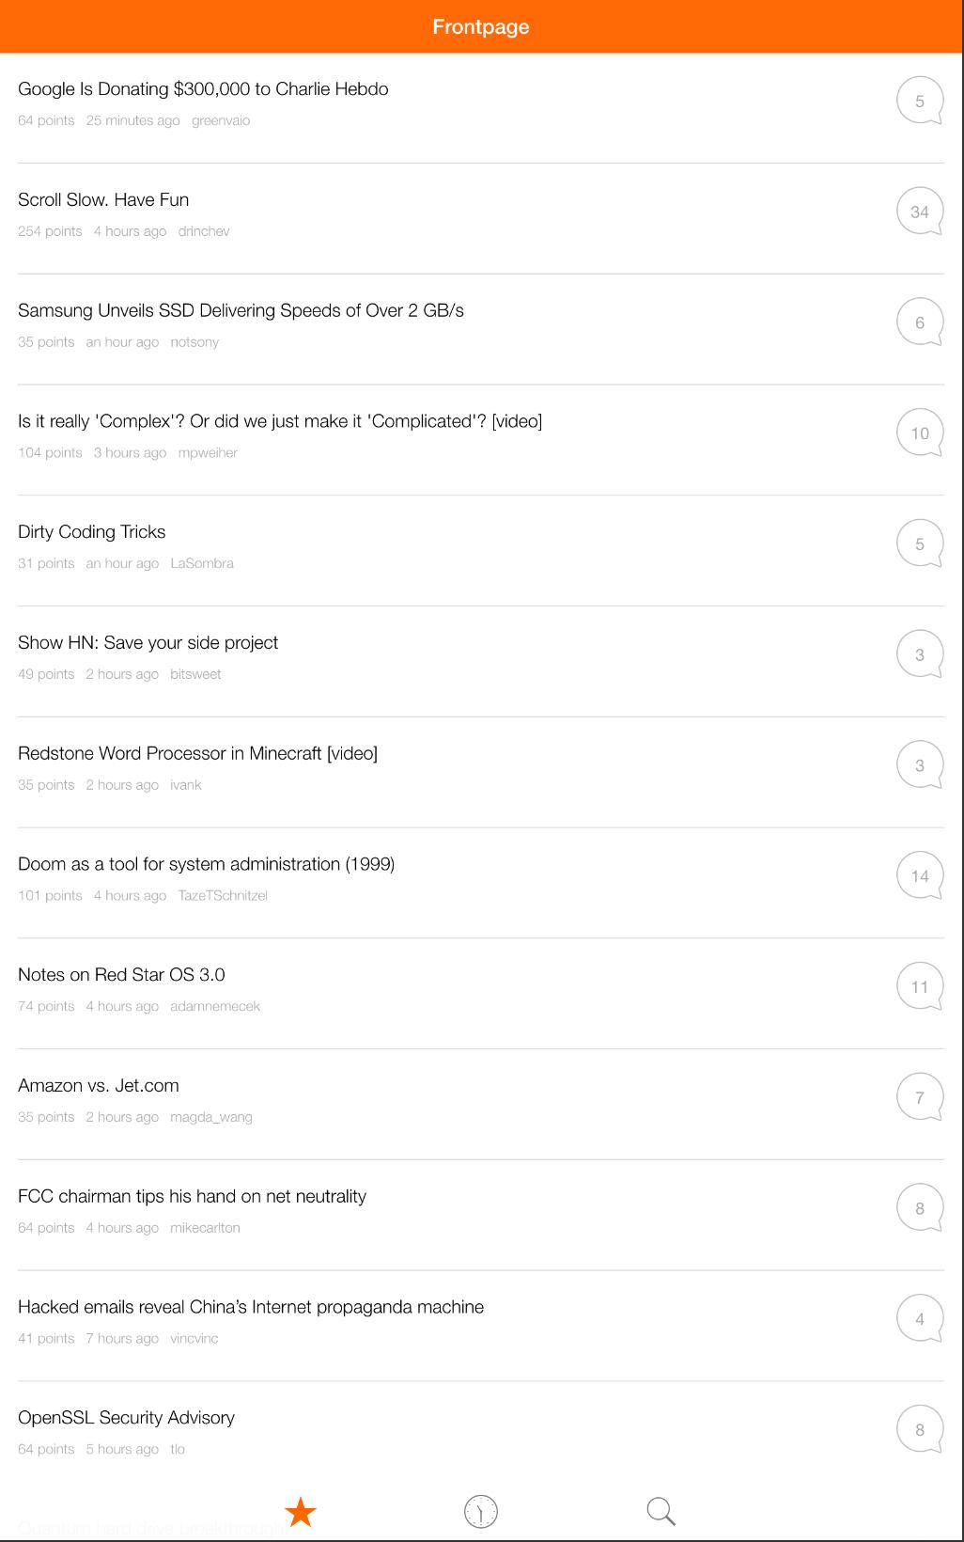The height and width of the screenshot is (1542, 964).
Task: Open 'FCC chairman tips his hand' article
Action: pyautogui.click(x=192, y=1197)
